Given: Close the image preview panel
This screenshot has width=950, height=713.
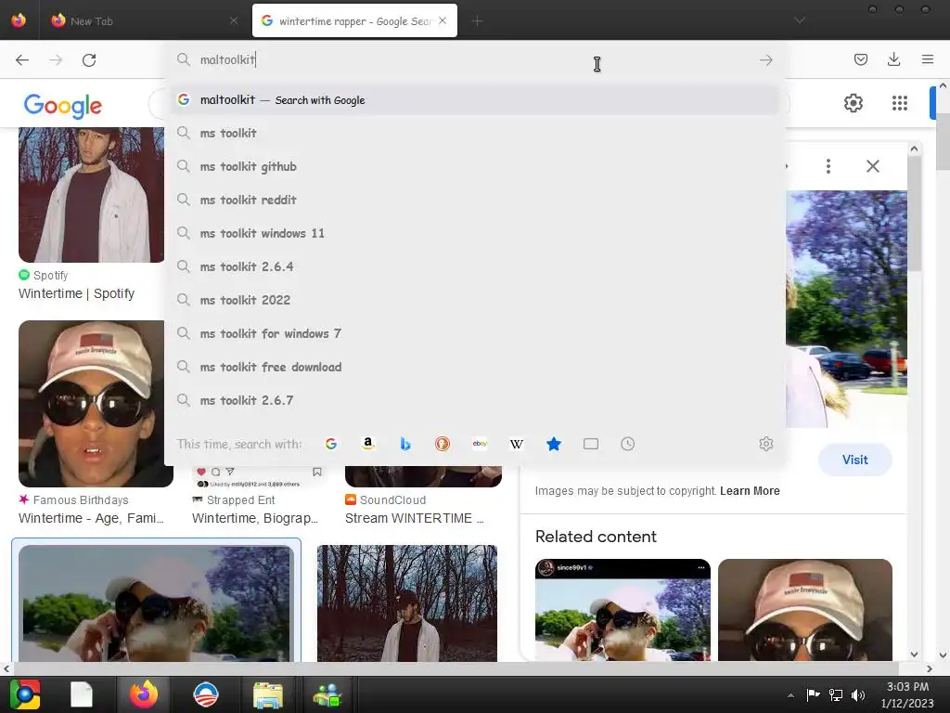Looking at the screenshot, I should click(x=872, y=166).
